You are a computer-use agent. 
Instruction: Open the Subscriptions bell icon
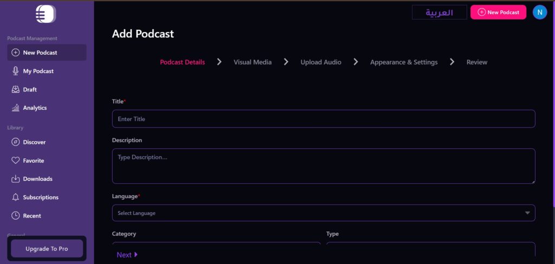tap(15, 197)
